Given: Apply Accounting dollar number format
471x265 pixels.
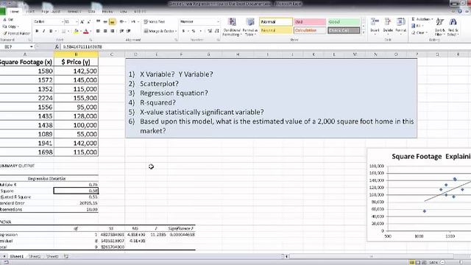Looking at the screenshot, I should click(183, 31).
